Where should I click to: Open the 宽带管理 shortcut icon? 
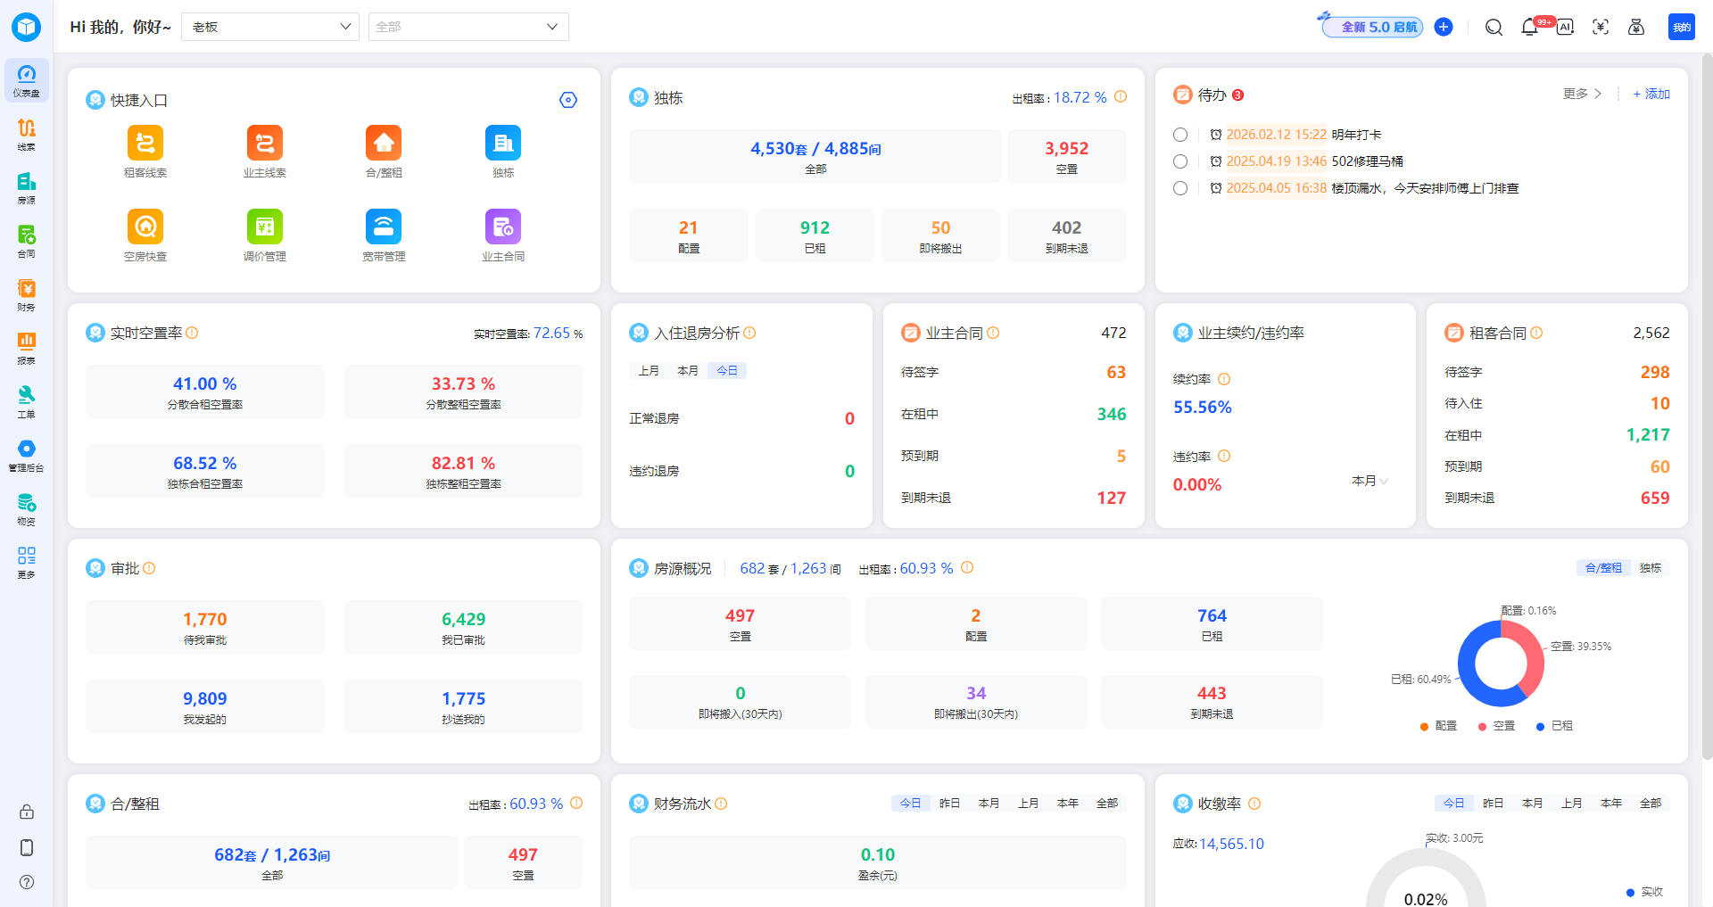[384, 227]
